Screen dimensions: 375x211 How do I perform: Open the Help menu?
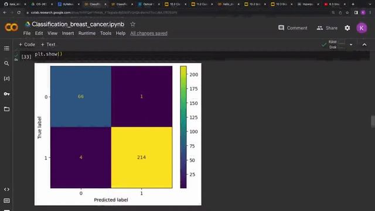(x=121, y=33)
